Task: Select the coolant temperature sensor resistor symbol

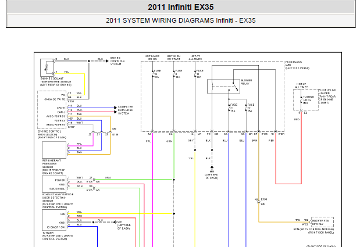Action: pyautogui.click(x=47, y=67)
